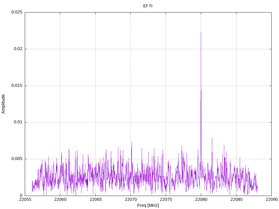Click the 0.015 y-axis tick label
This screenshot has width=279, height=209.
pyautogui.click(x=17, y=86)
